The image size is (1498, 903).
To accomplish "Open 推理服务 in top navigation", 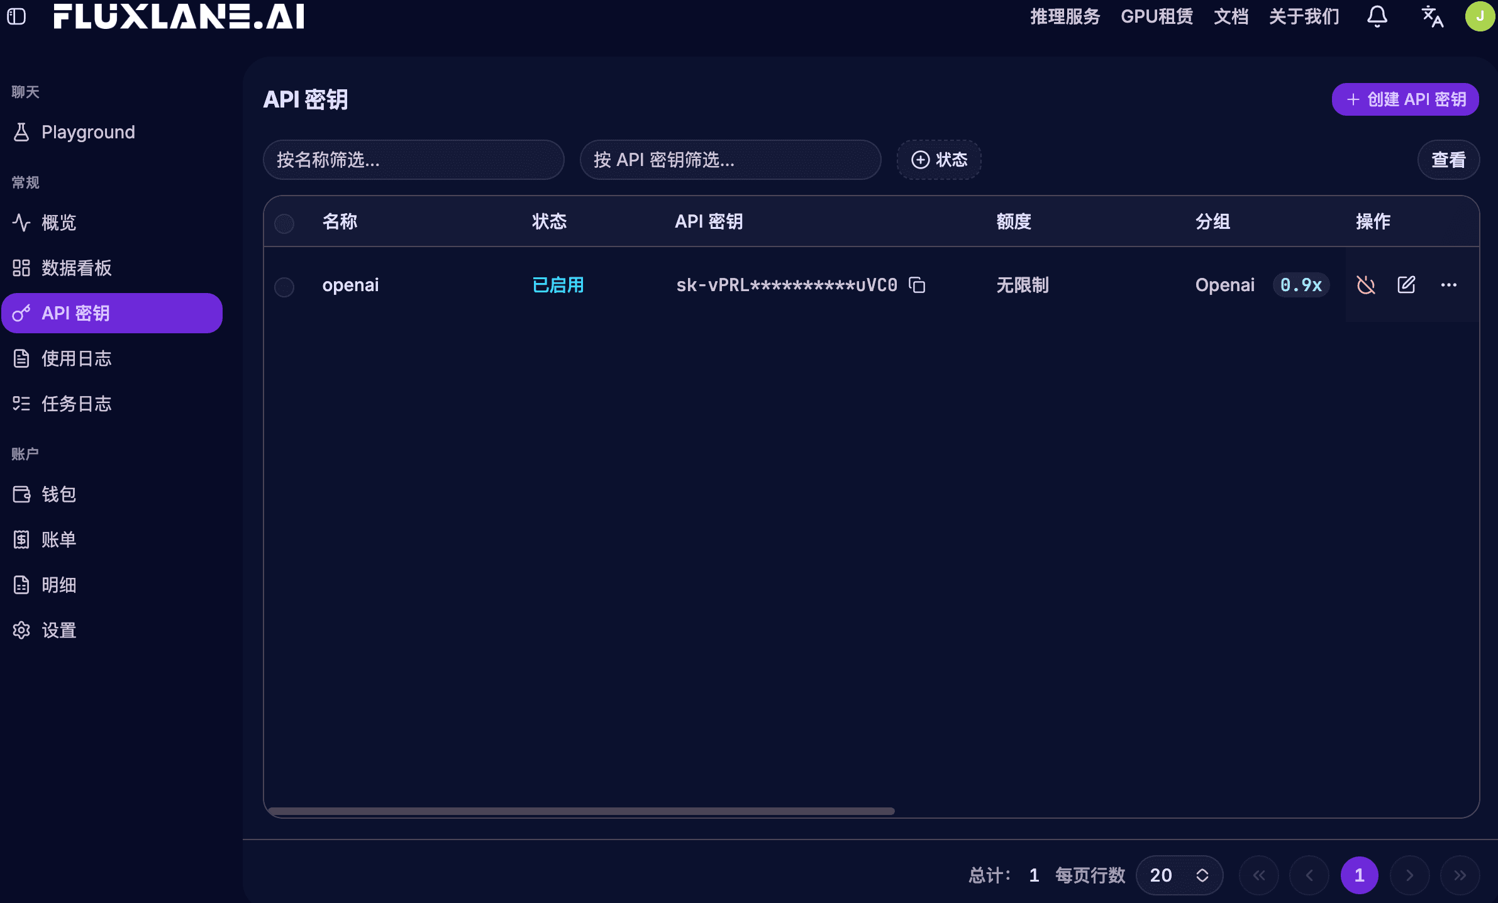I will point(1065,16).
